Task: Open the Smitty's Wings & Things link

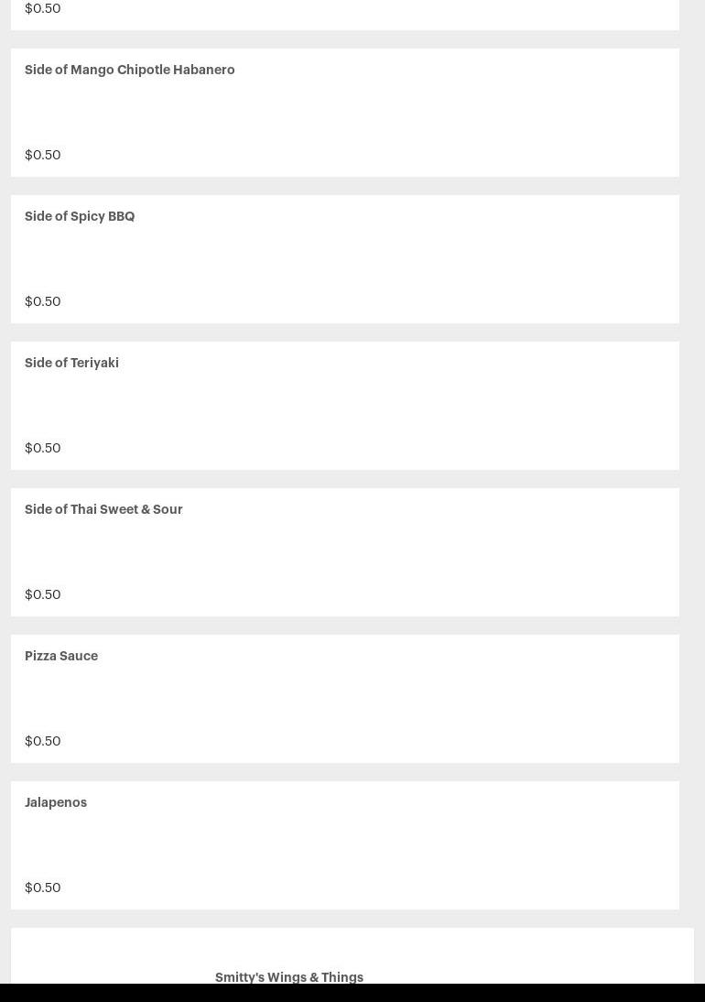Action: click(289, 977)
